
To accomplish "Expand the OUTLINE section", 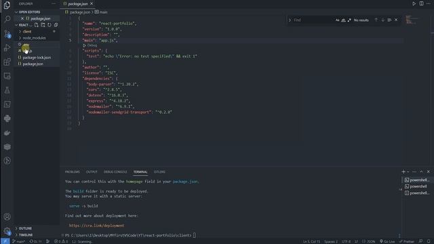I will (25, 228).
